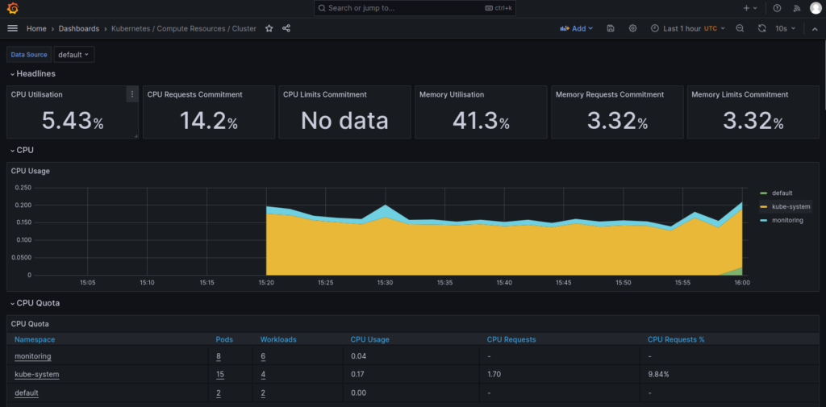Open the hamburger navigation menu

12,28
